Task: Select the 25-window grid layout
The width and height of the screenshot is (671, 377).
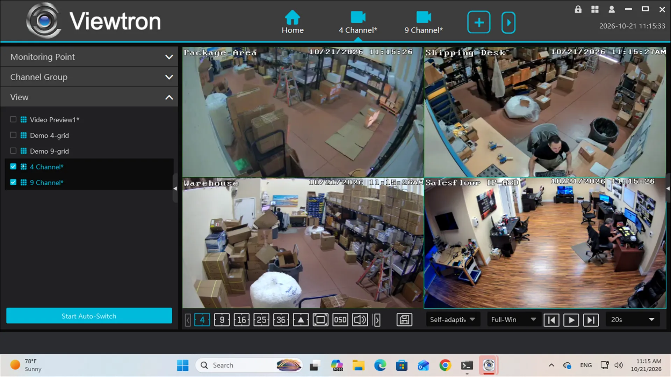Action: pyautogui.click(x=261, y=320)
